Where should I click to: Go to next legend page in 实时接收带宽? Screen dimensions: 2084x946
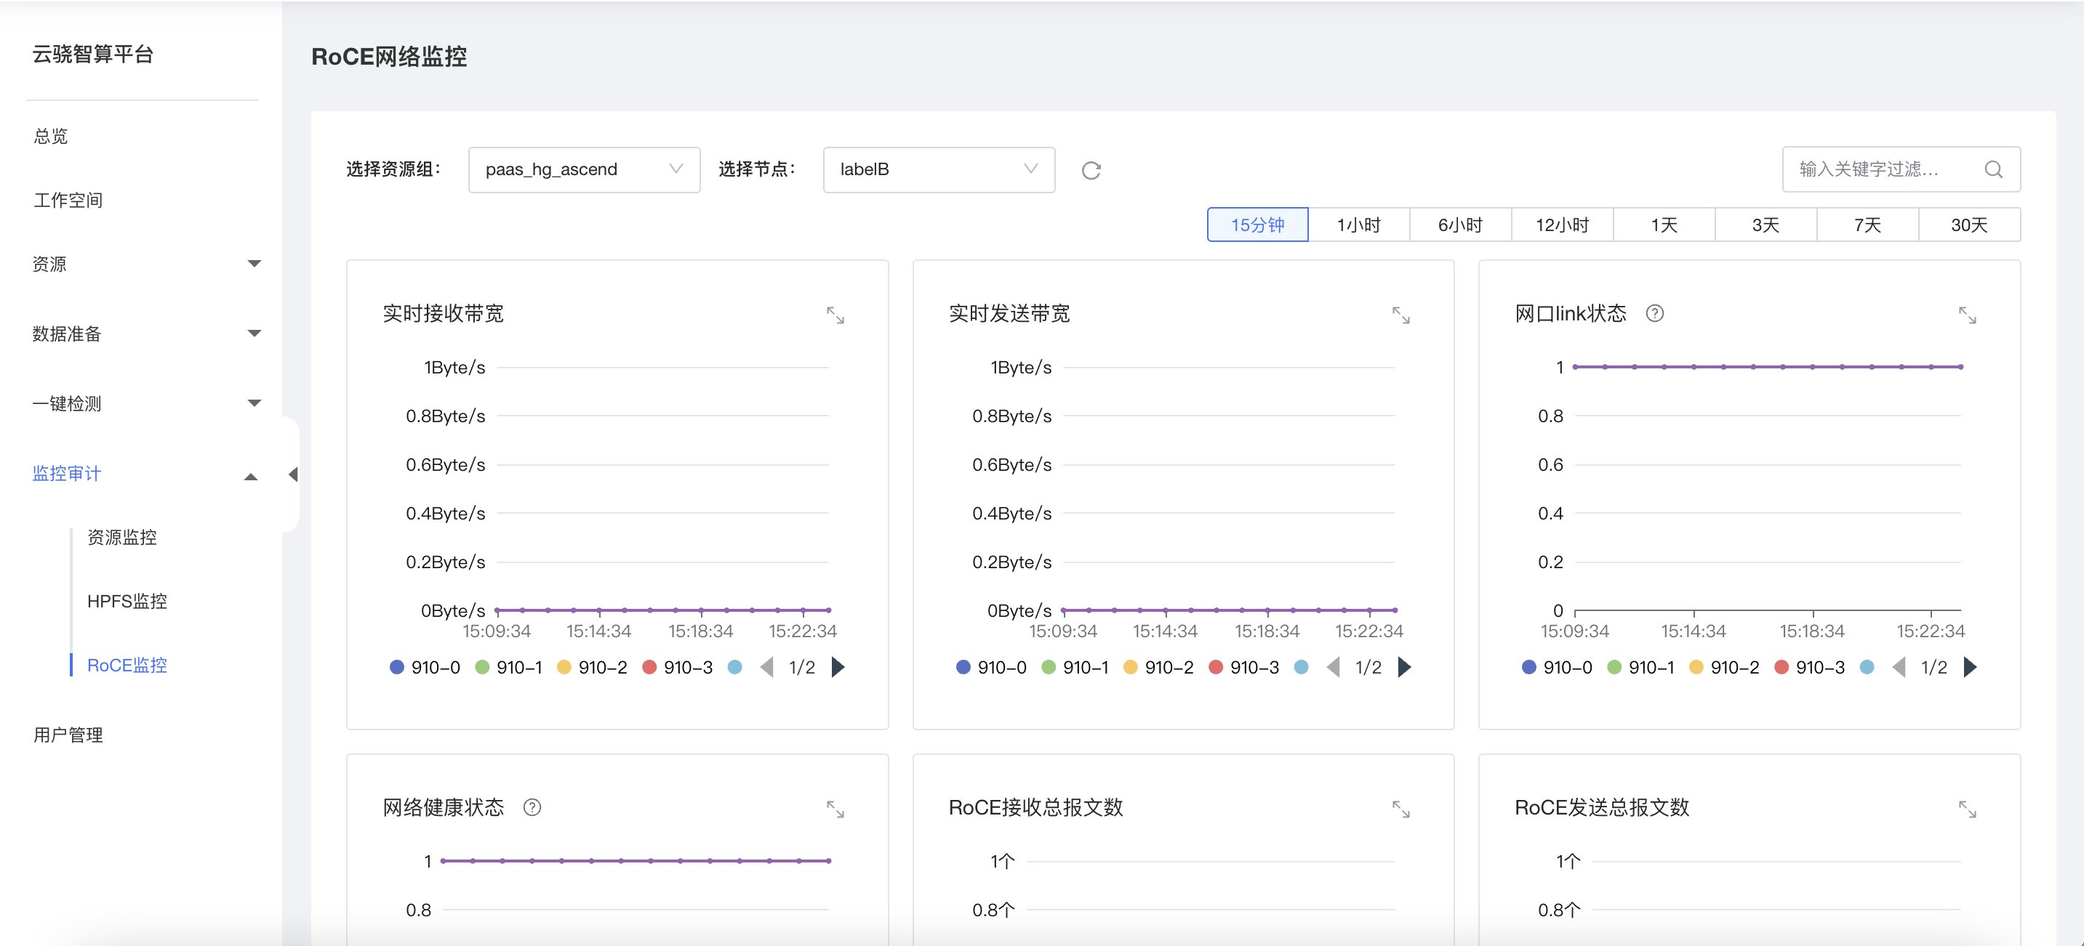838,667
